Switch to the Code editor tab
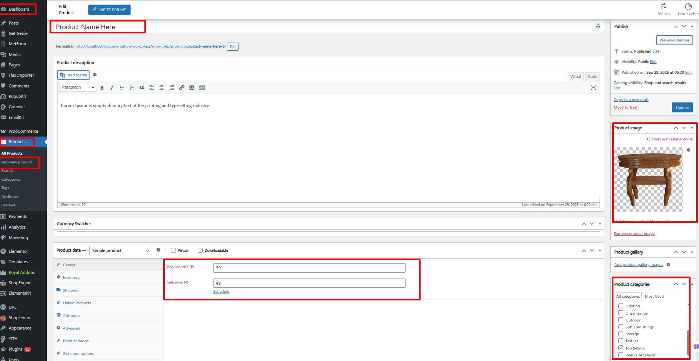This screenshot has height=361, width=699. (x=592, y=77)
